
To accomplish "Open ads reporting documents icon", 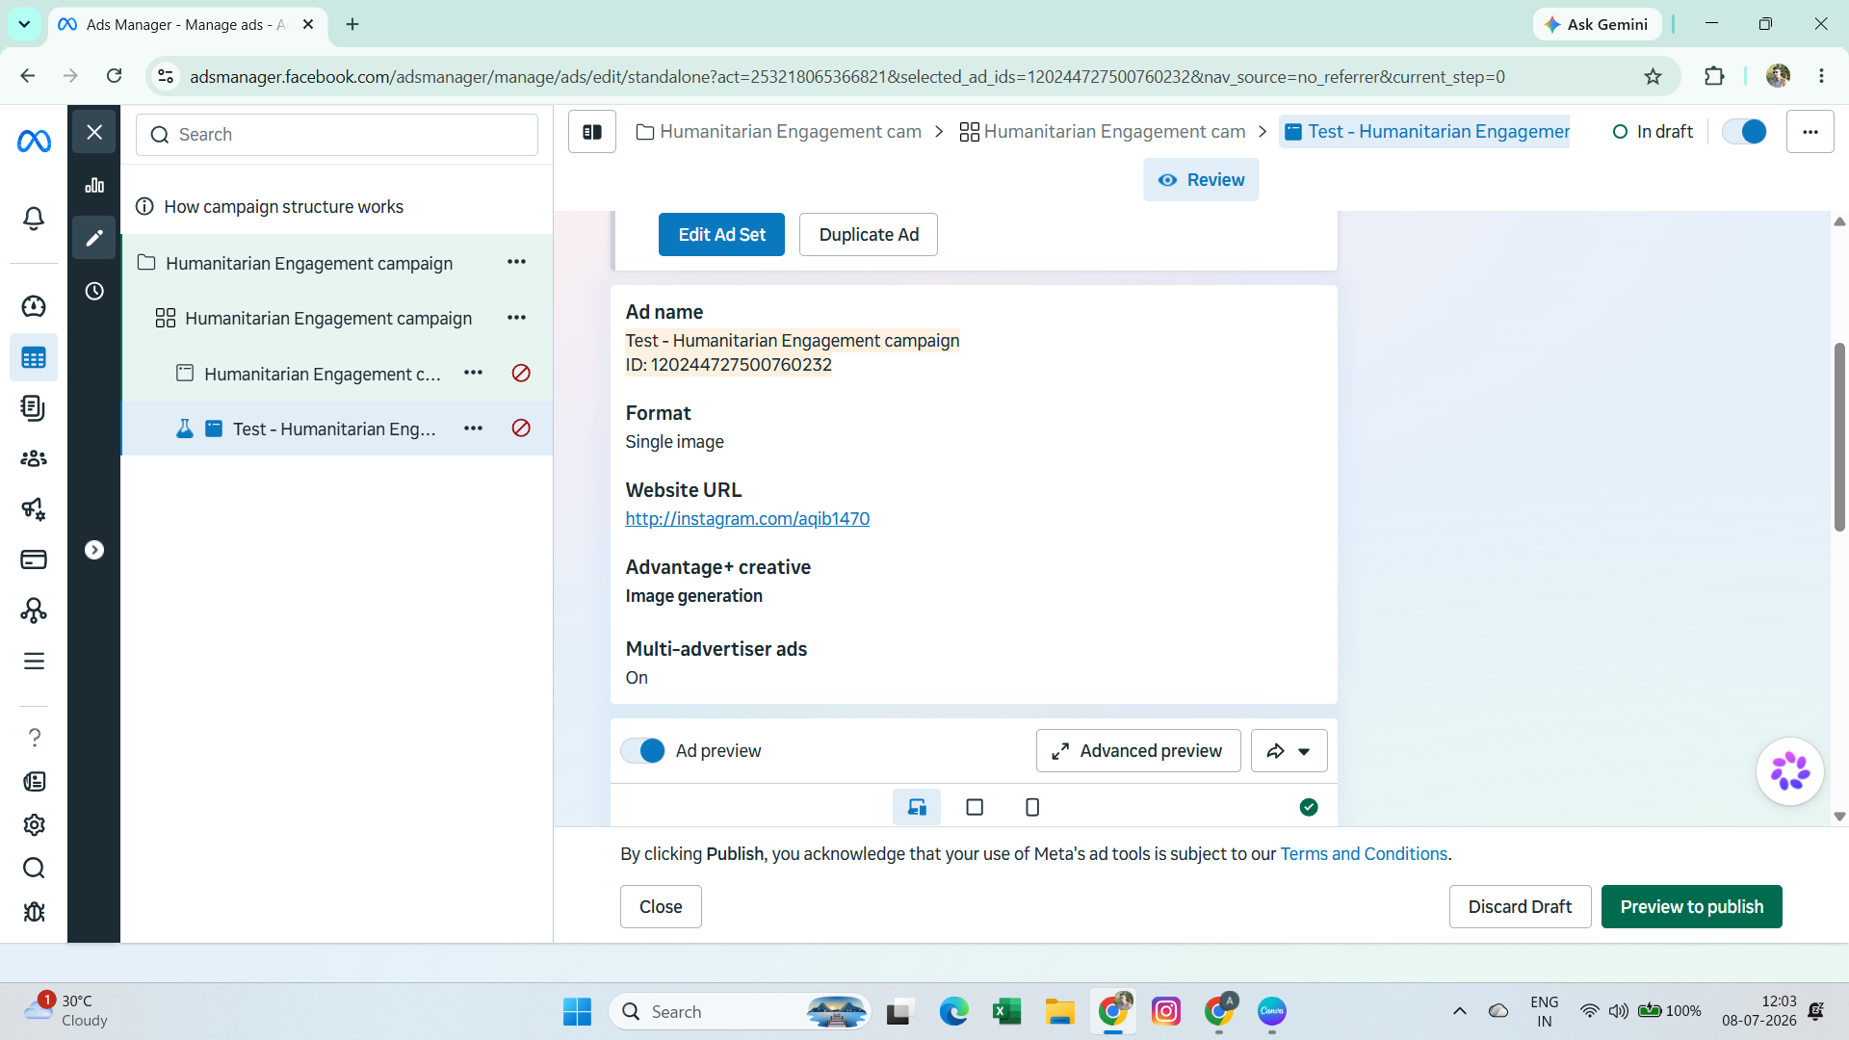I will (x=34, y=408).
